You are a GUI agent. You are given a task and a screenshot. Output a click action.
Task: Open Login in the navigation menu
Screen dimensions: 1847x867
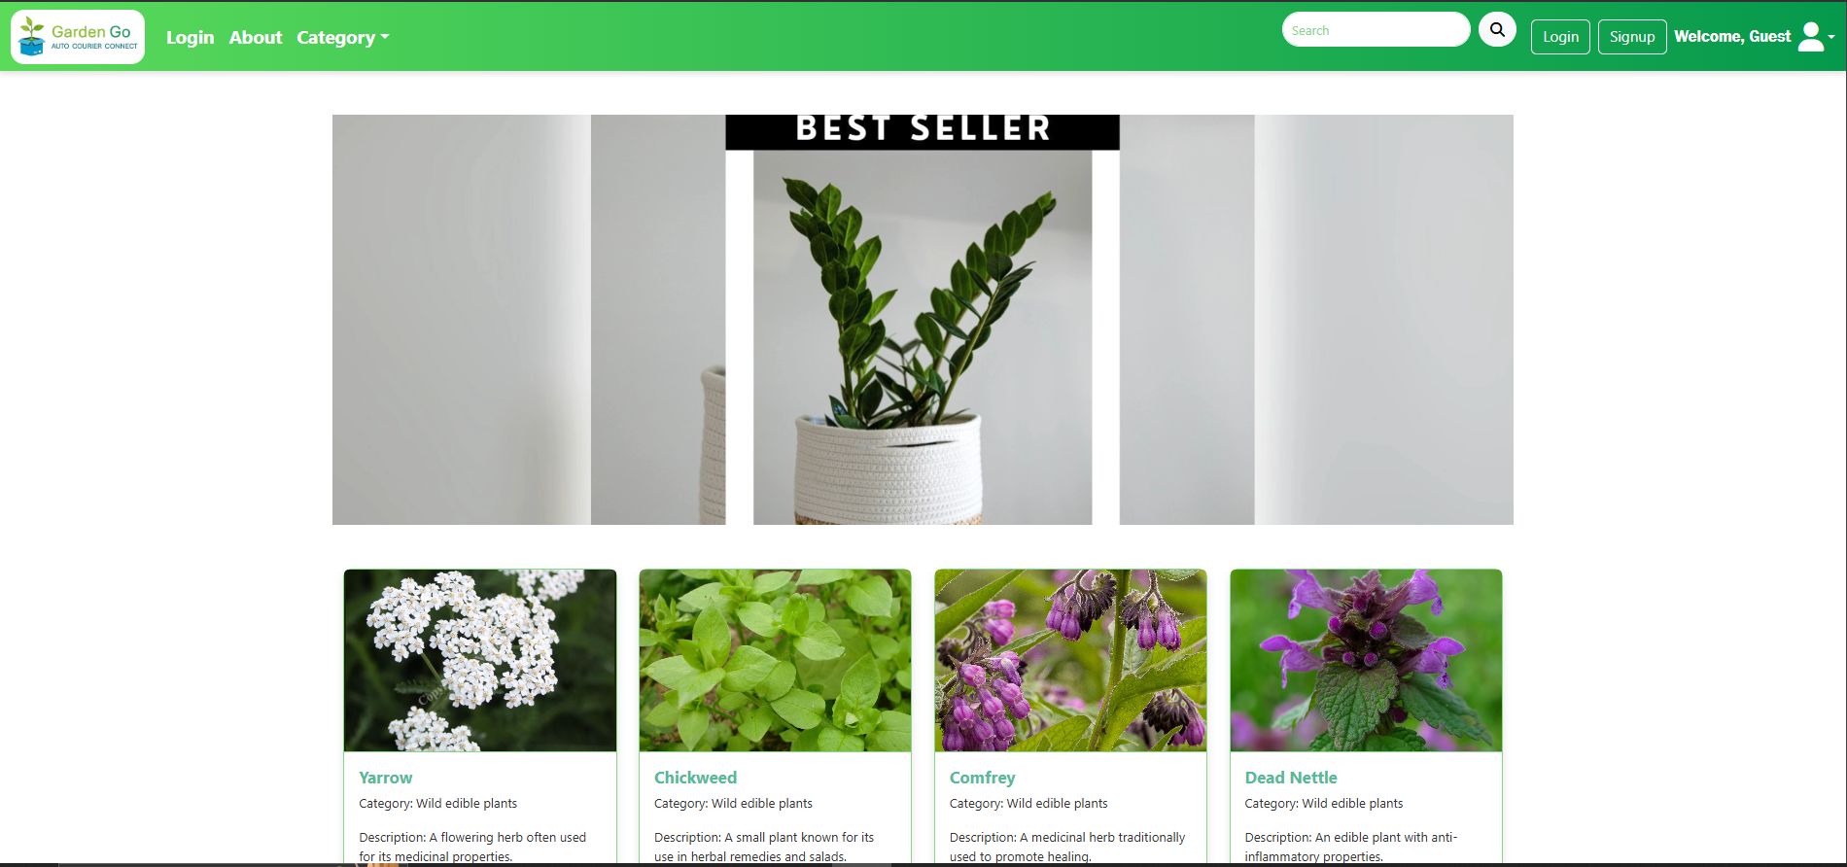tap(190, 37)
